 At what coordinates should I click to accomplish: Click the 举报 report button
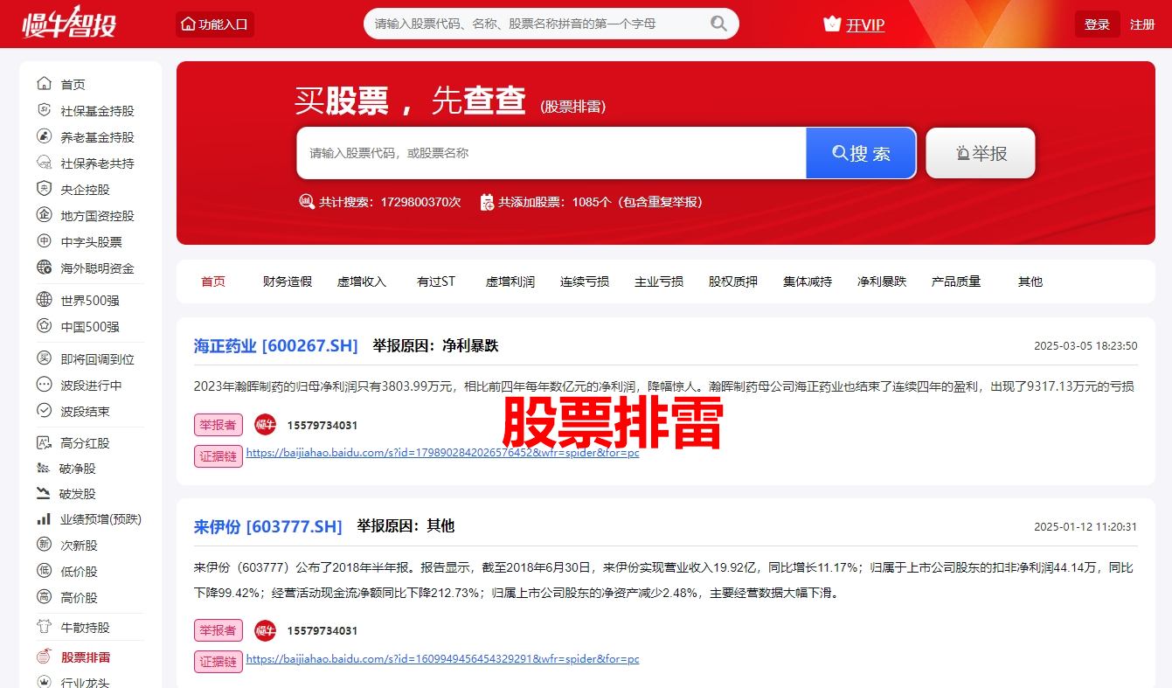click(981, 153)
